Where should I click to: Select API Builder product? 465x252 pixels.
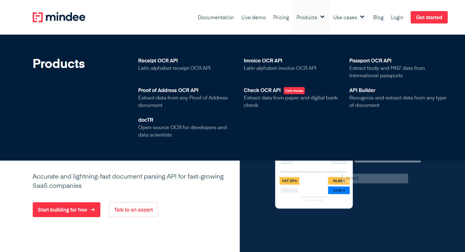[x=362, y=90]
